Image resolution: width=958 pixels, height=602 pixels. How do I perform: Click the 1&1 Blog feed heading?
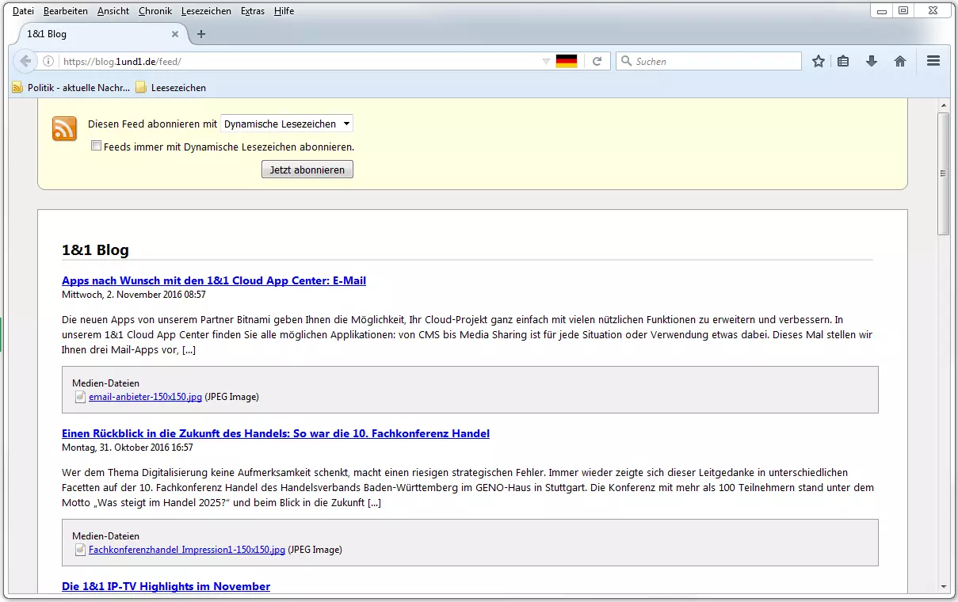pos(95,250)
